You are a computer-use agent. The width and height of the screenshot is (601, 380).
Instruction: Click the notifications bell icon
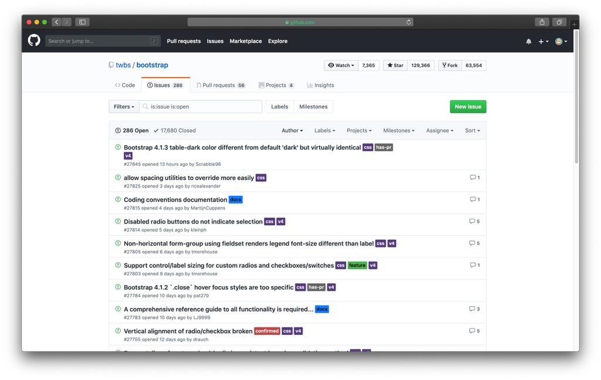pos(529,42)
